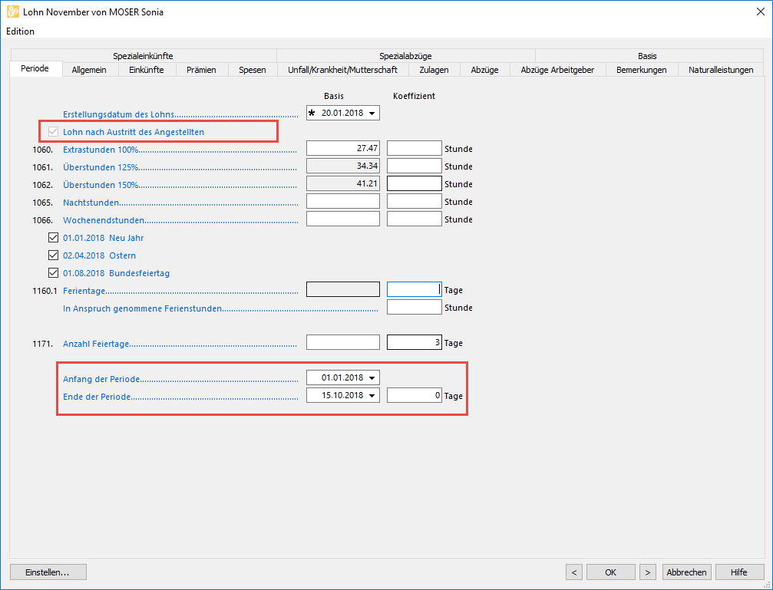This screenshot has width=773, height=590.
Task: Click the Anzahl Feiertage days field
Action: point(414,342)
